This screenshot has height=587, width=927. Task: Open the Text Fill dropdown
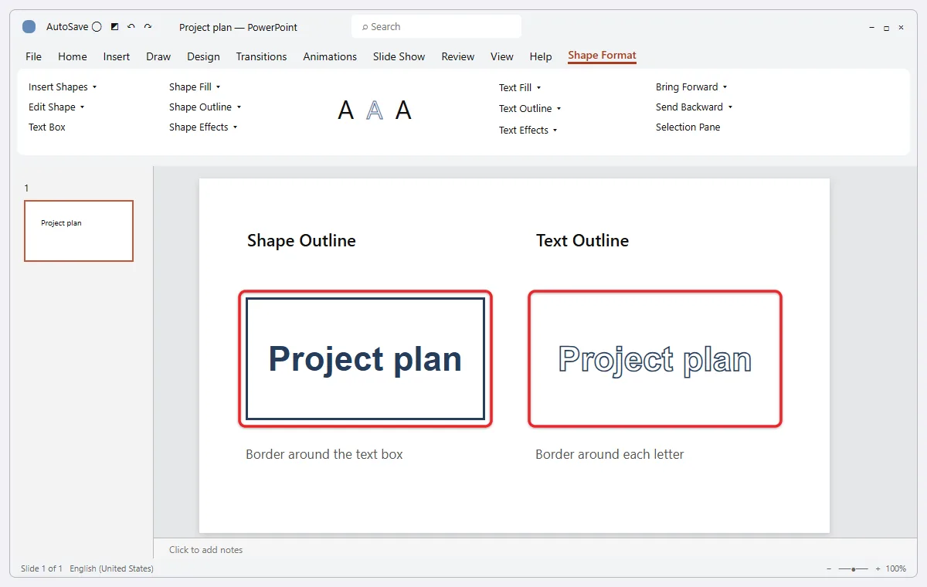(x=520, y=88)
